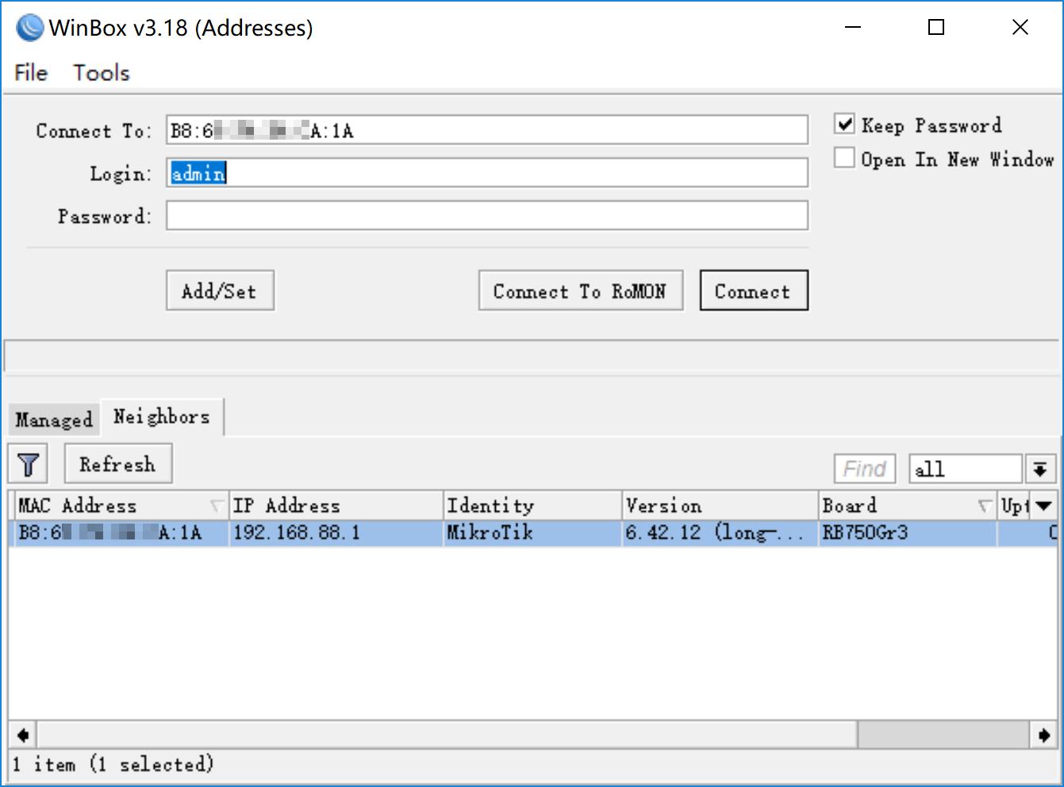Screen dimensions: 1064x787
Task: Click right scroll arrow of horizontal scrollbar
Action: click(1044, 735)
